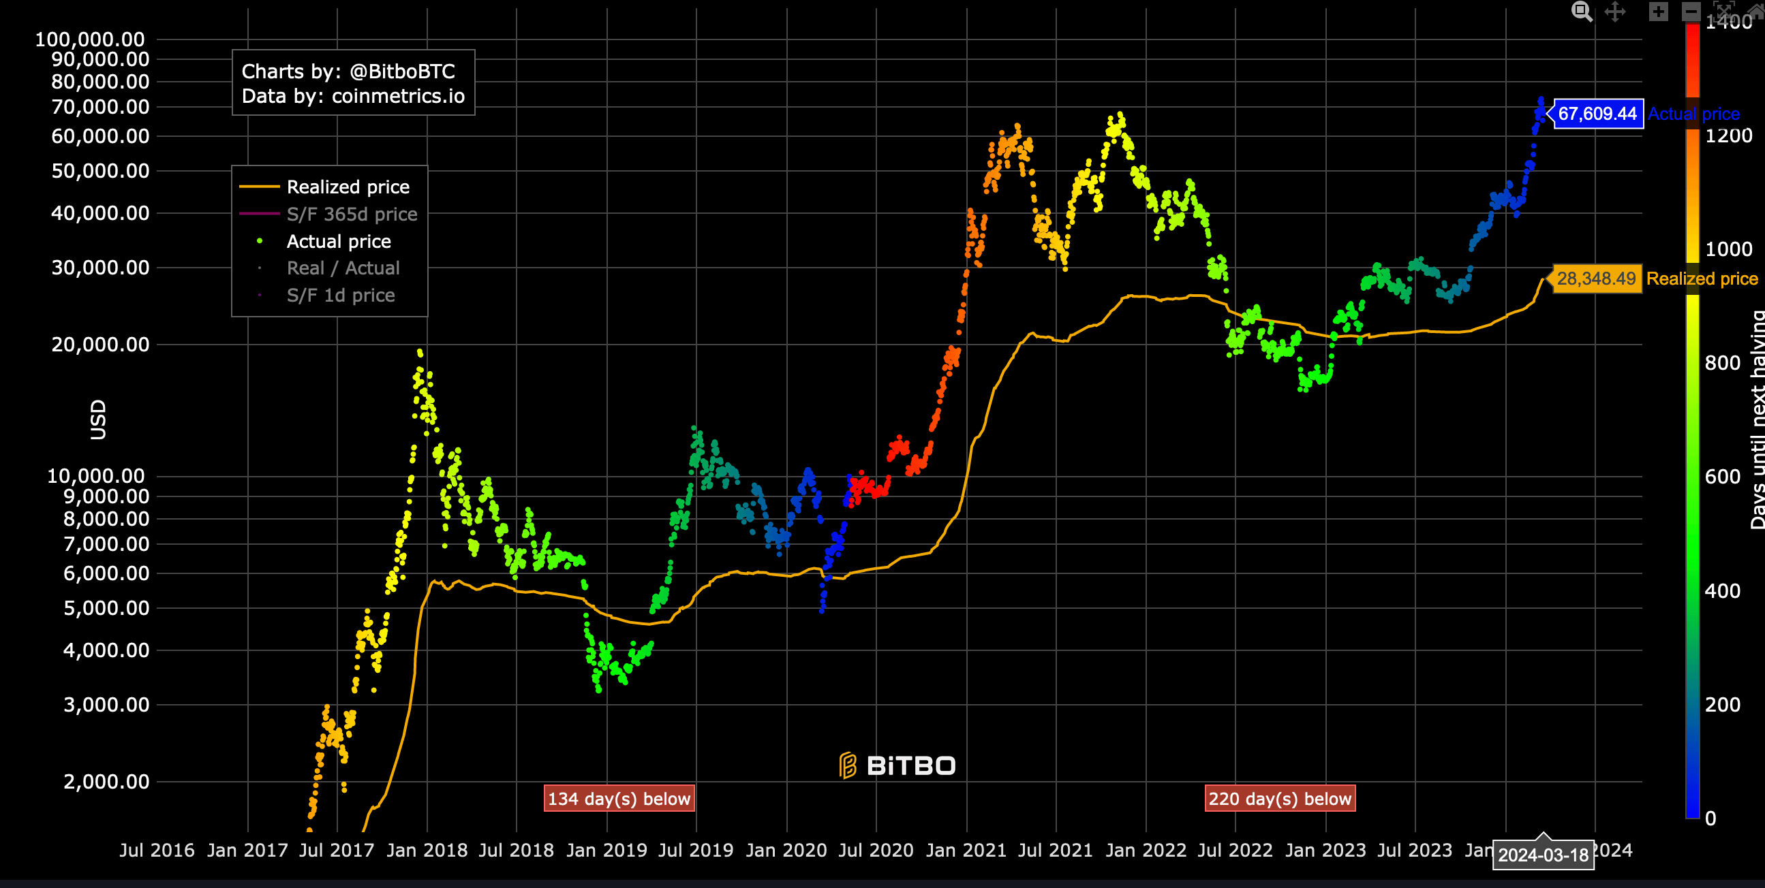Viewport: 1765px width, 888px height.
Task: Click the 67,609.44 actual price label
Action: coord(1597,114)
